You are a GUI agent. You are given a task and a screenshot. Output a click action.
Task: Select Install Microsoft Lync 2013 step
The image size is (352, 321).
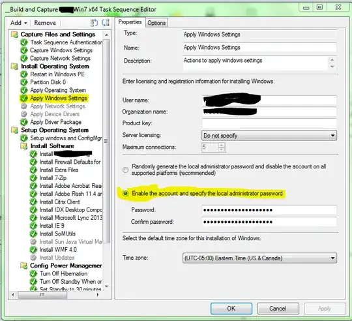70,218
